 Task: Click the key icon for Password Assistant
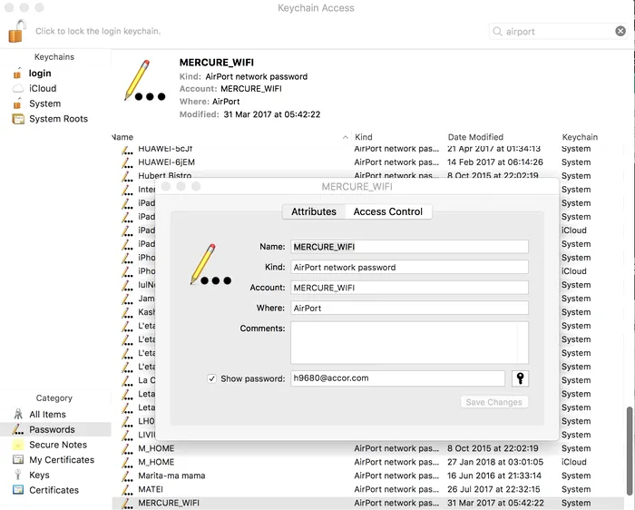pyautogui.click(x=521, y=378)
